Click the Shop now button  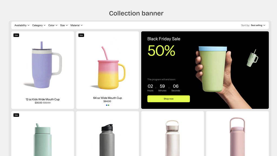tap(169, 99)
